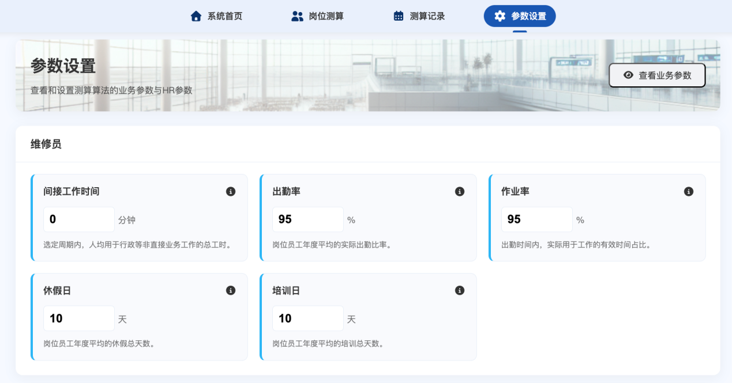The image size is (732, 383).
Task: Click the 出勤率 percentage input
Action: coord(308,219)
